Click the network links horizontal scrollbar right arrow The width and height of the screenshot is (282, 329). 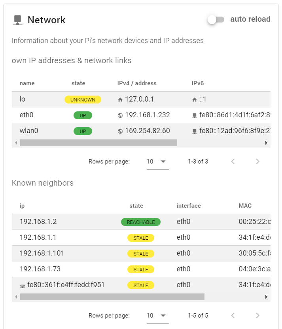(266, 143)
